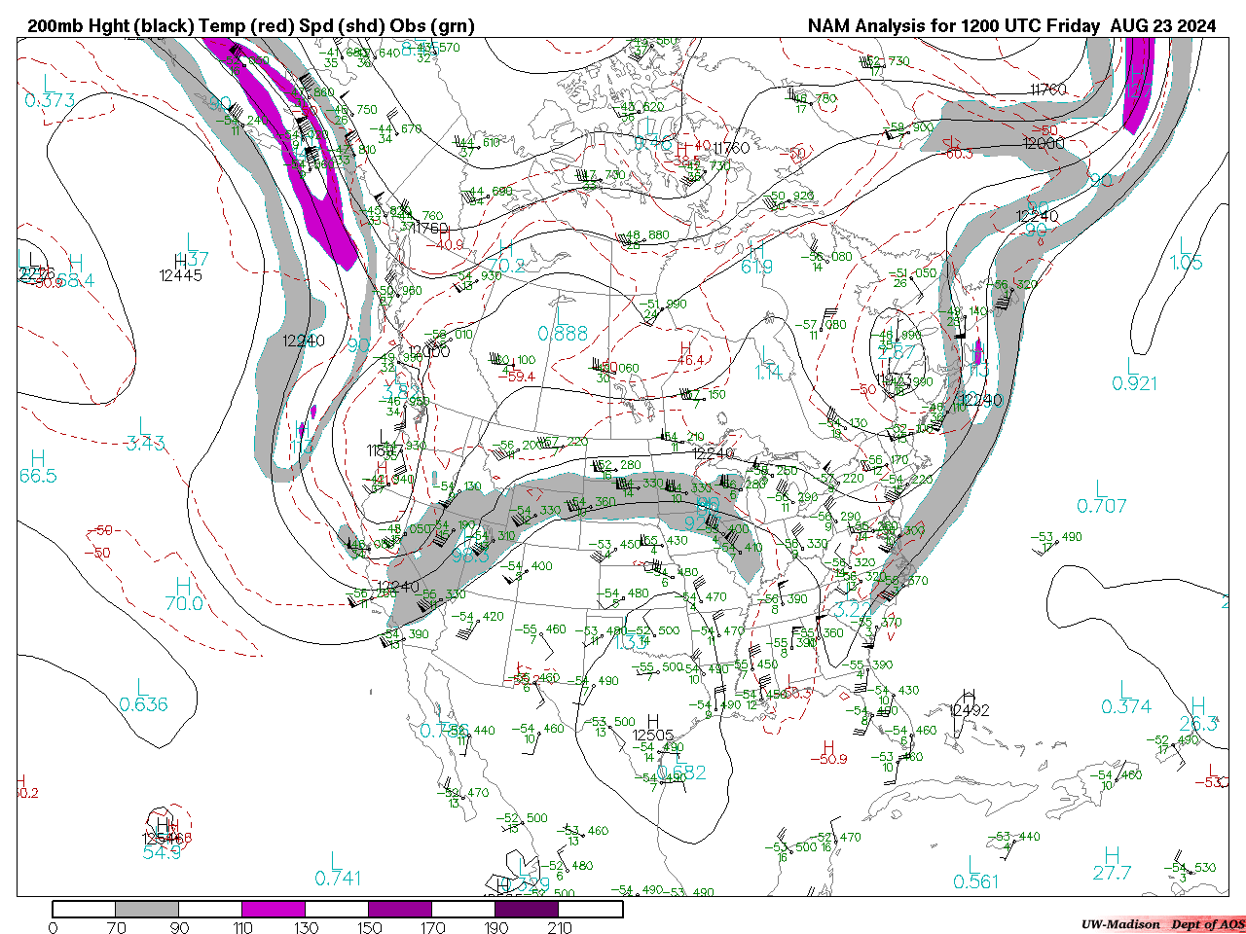
Task: Click the "3.22" cyan value label
Action: point(854,610)
